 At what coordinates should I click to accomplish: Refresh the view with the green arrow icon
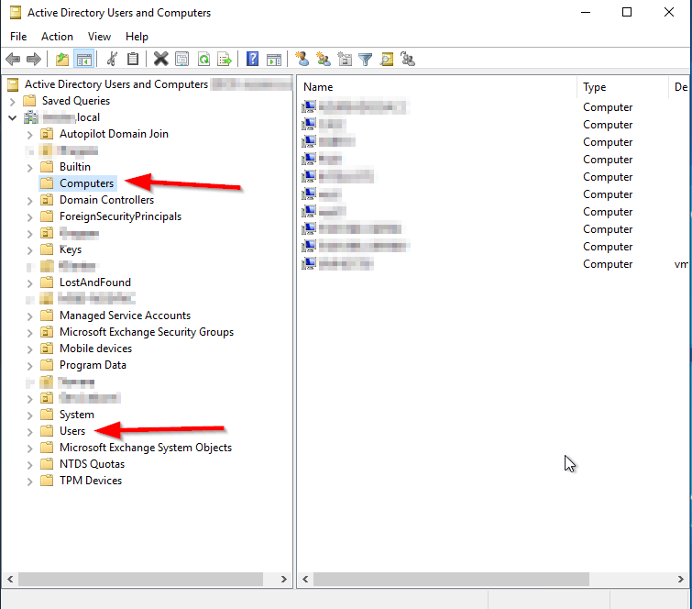(203, 59)
